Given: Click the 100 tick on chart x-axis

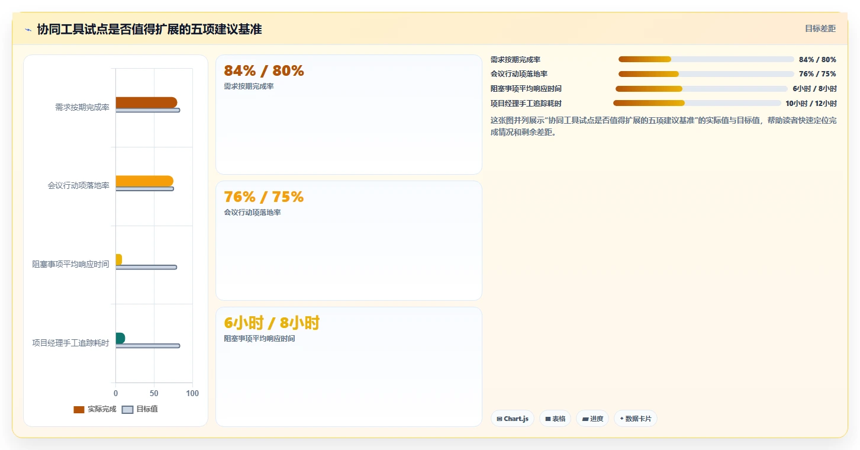Looking at the screenshot, I should [x=192, y=393].
